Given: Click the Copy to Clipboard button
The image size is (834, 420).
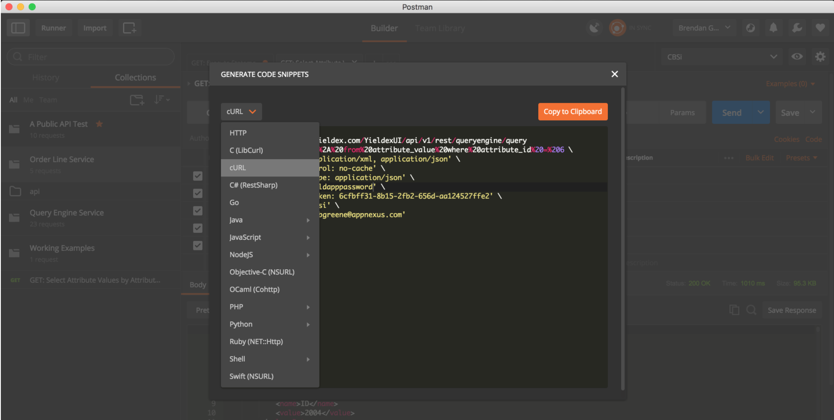Looking at the screenshot, I should pos(573,111).
